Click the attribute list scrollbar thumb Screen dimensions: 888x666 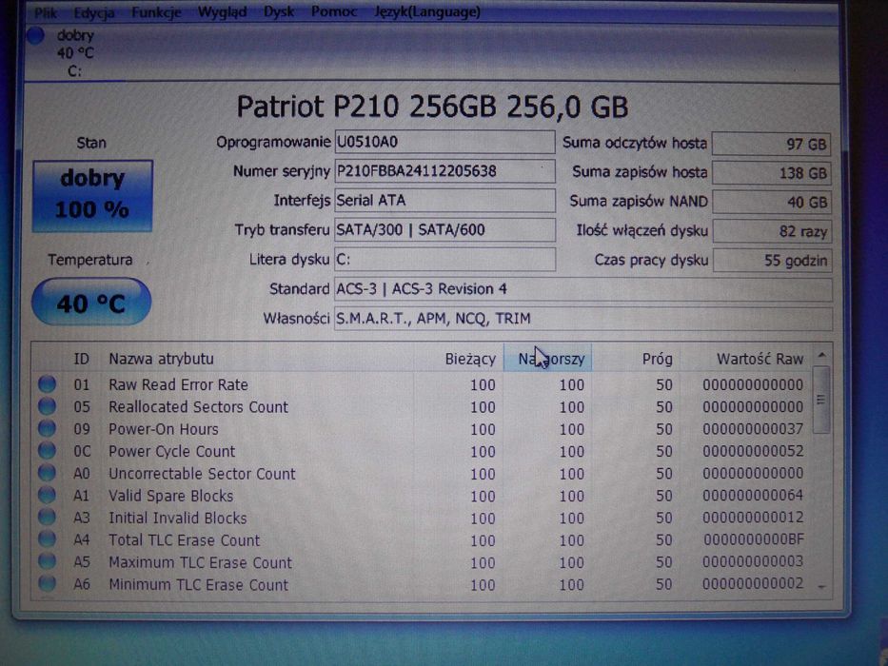(821, 400)
